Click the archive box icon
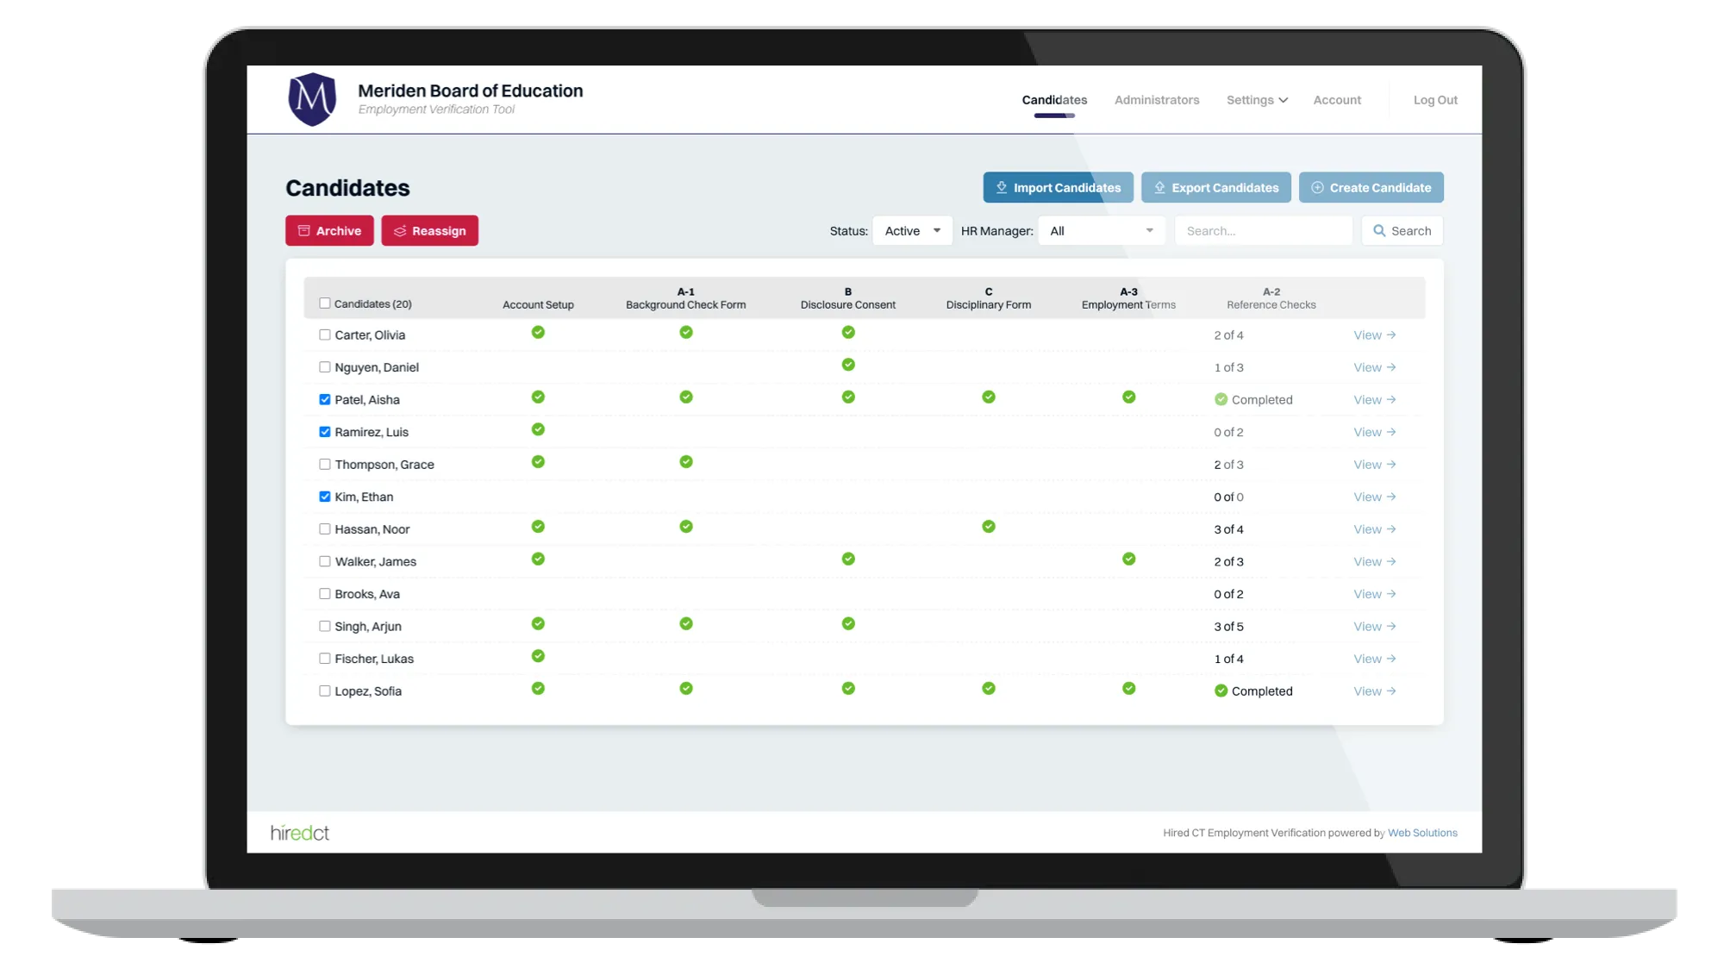Viewport: 1724px width, 969px height. [303, 231]
